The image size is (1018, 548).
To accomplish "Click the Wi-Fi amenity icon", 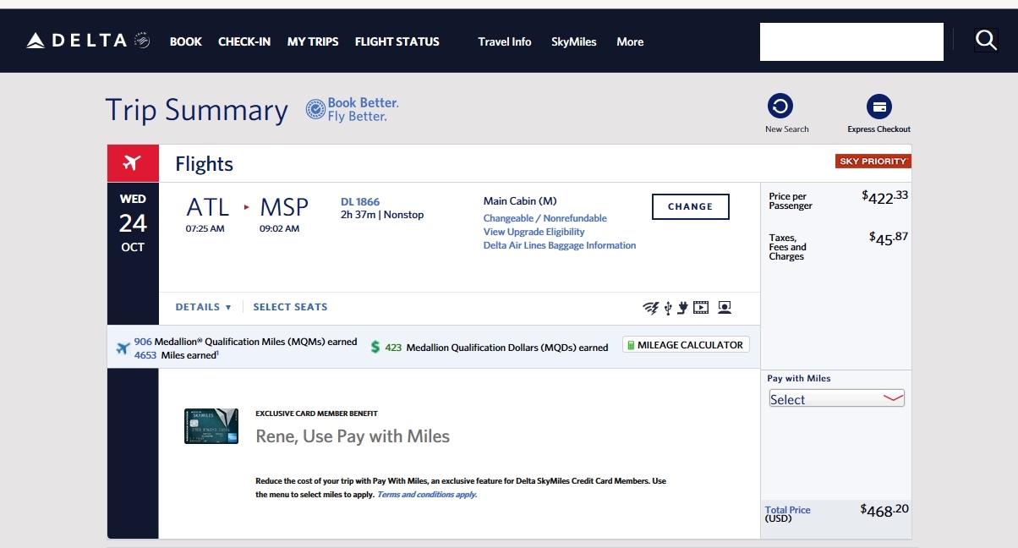I will (x=650, y=308).
